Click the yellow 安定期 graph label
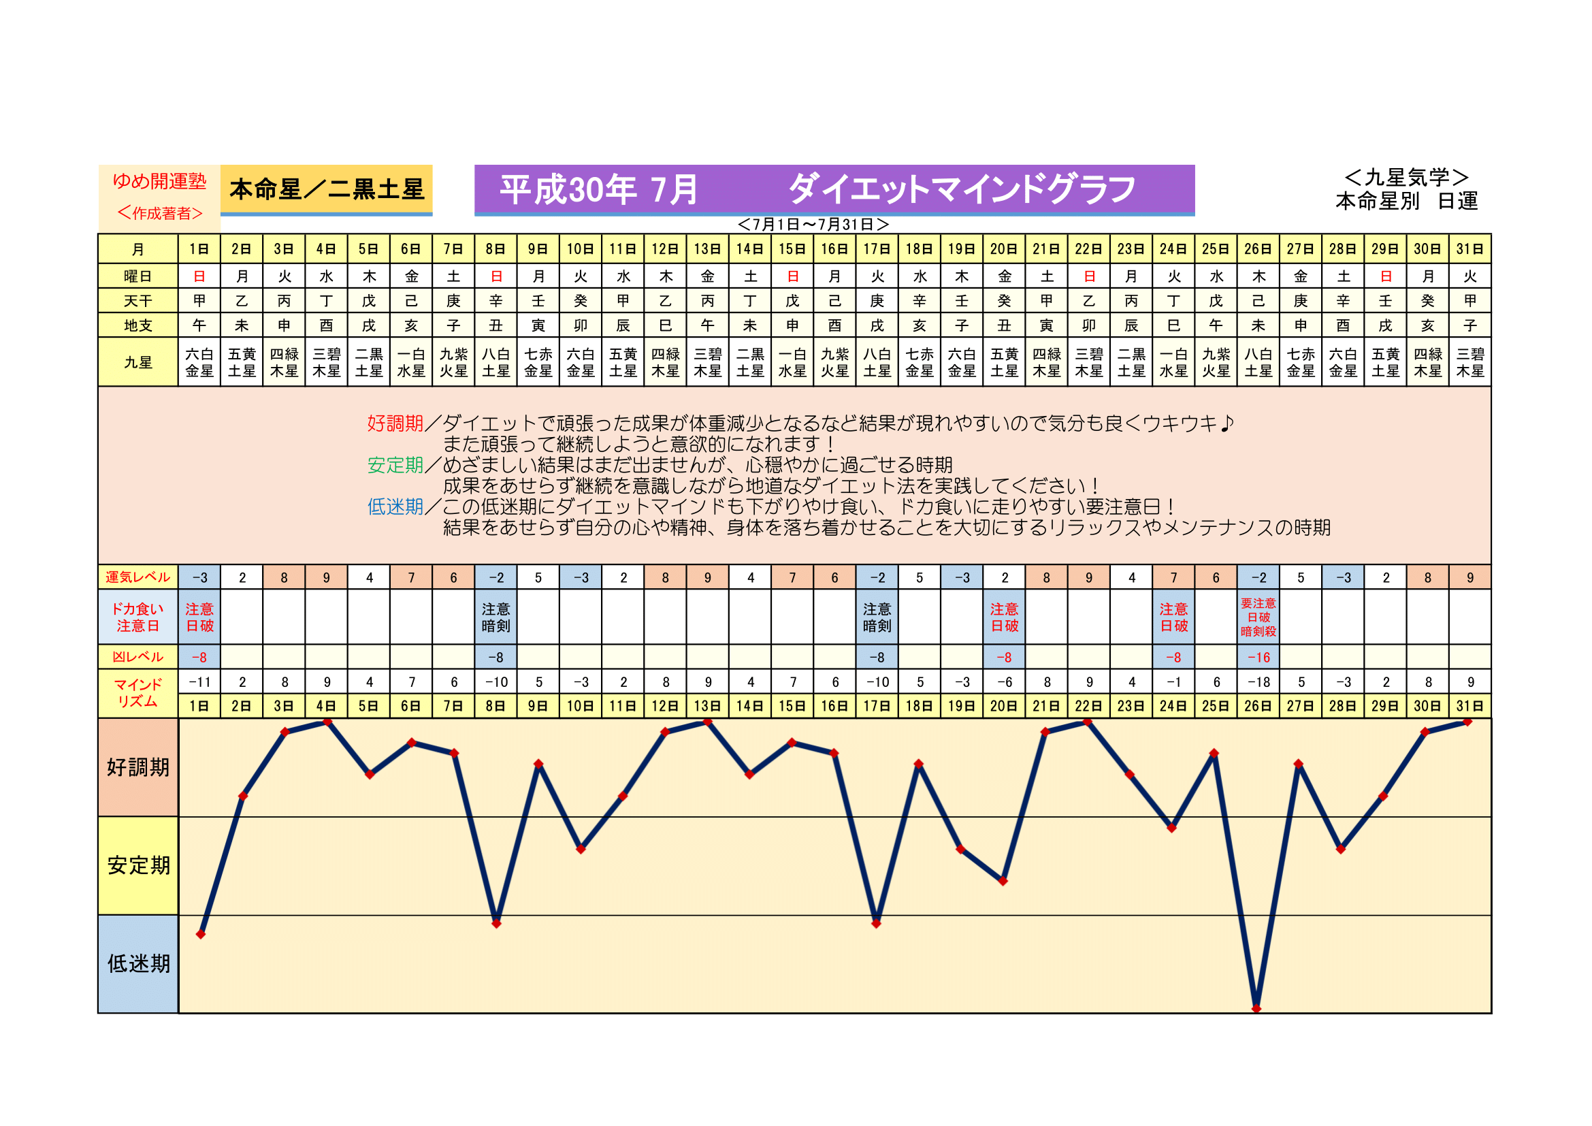Screen dimensions: 1592x1126 (x=138, y=865)
